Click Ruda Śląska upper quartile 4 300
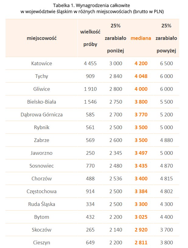Screen dimensions: 188x248 pyautogui.click(x=166, y=204)
